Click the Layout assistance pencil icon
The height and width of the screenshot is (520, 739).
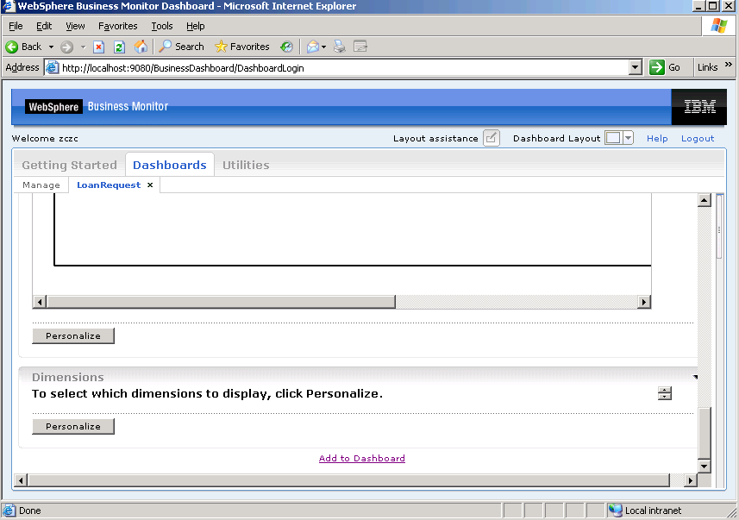[492, 138]
